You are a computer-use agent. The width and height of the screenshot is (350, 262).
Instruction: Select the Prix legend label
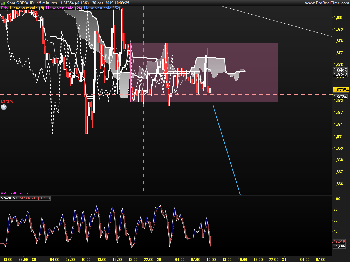tap(5, 8)
